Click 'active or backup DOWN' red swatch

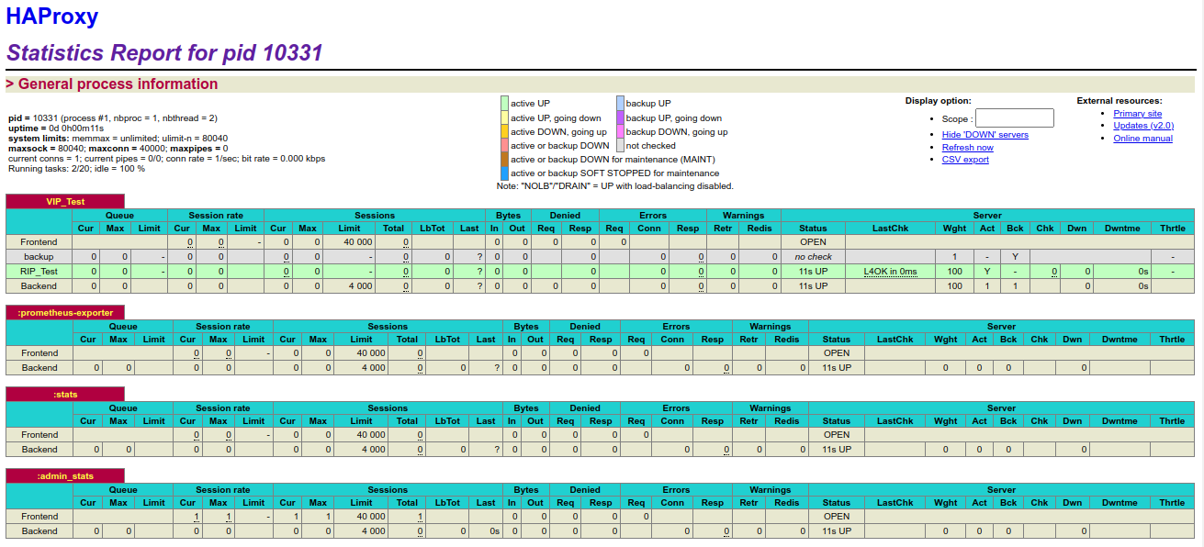(x=504, y=145)
